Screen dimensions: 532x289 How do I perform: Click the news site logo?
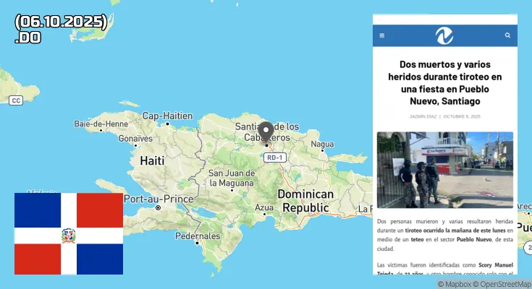pos(444,35)
